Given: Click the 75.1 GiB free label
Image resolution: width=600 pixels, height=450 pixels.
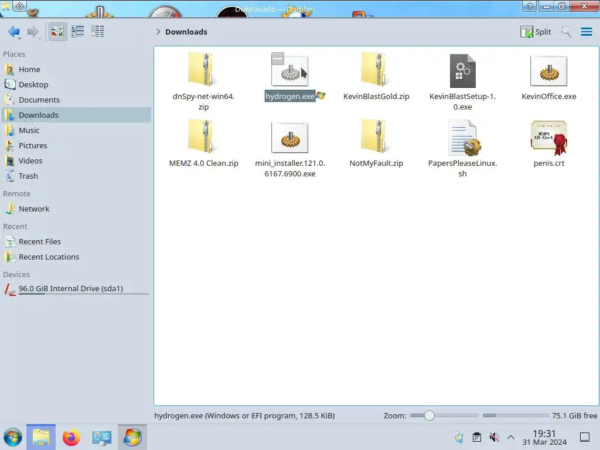Looking at the screenshot, I should (x=574, y=416).
